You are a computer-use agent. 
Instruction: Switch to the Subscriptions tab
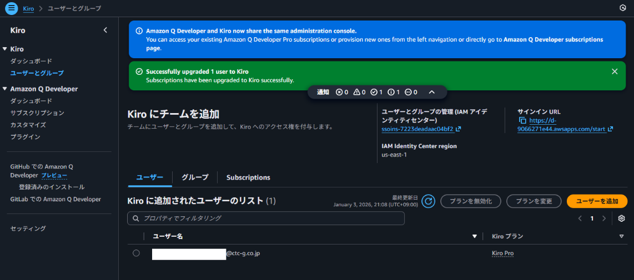point(248,177)
